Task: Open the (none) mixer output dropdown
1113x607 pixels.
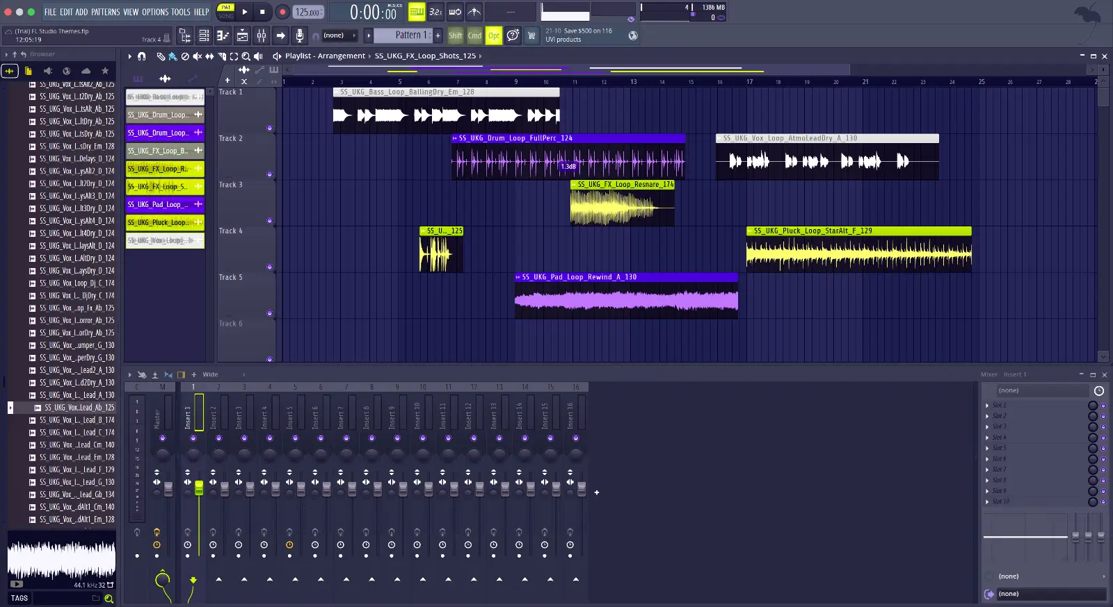Action: (1051, 594)
